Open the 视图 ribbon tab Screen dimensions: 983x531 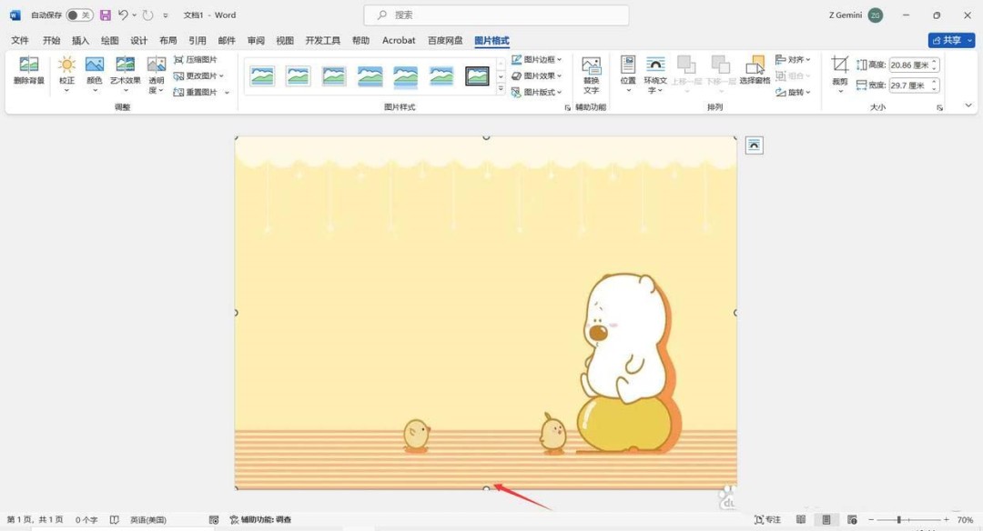click(x=285, y=40)
